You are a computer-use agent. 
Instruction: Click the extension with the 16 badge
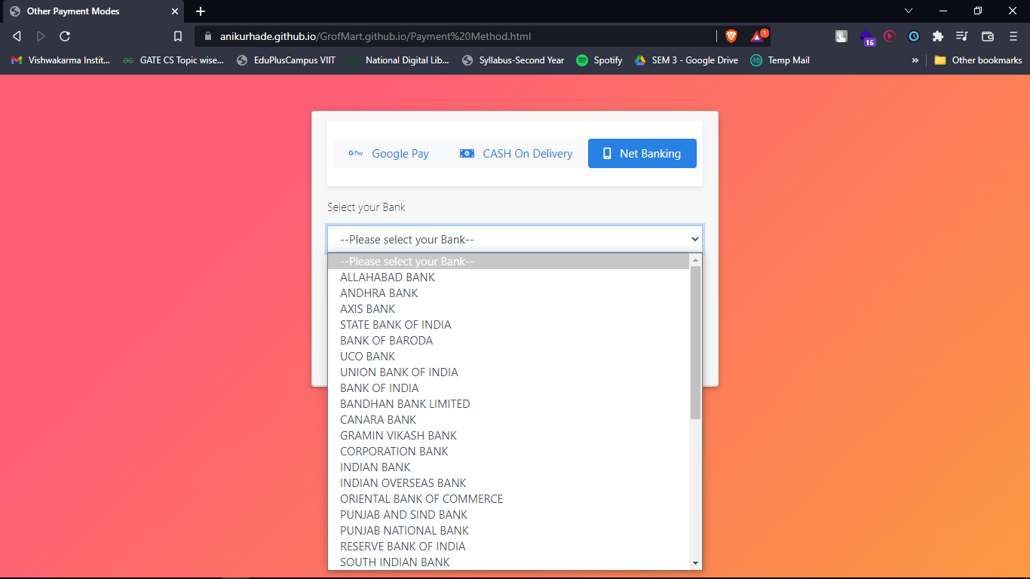867,38
